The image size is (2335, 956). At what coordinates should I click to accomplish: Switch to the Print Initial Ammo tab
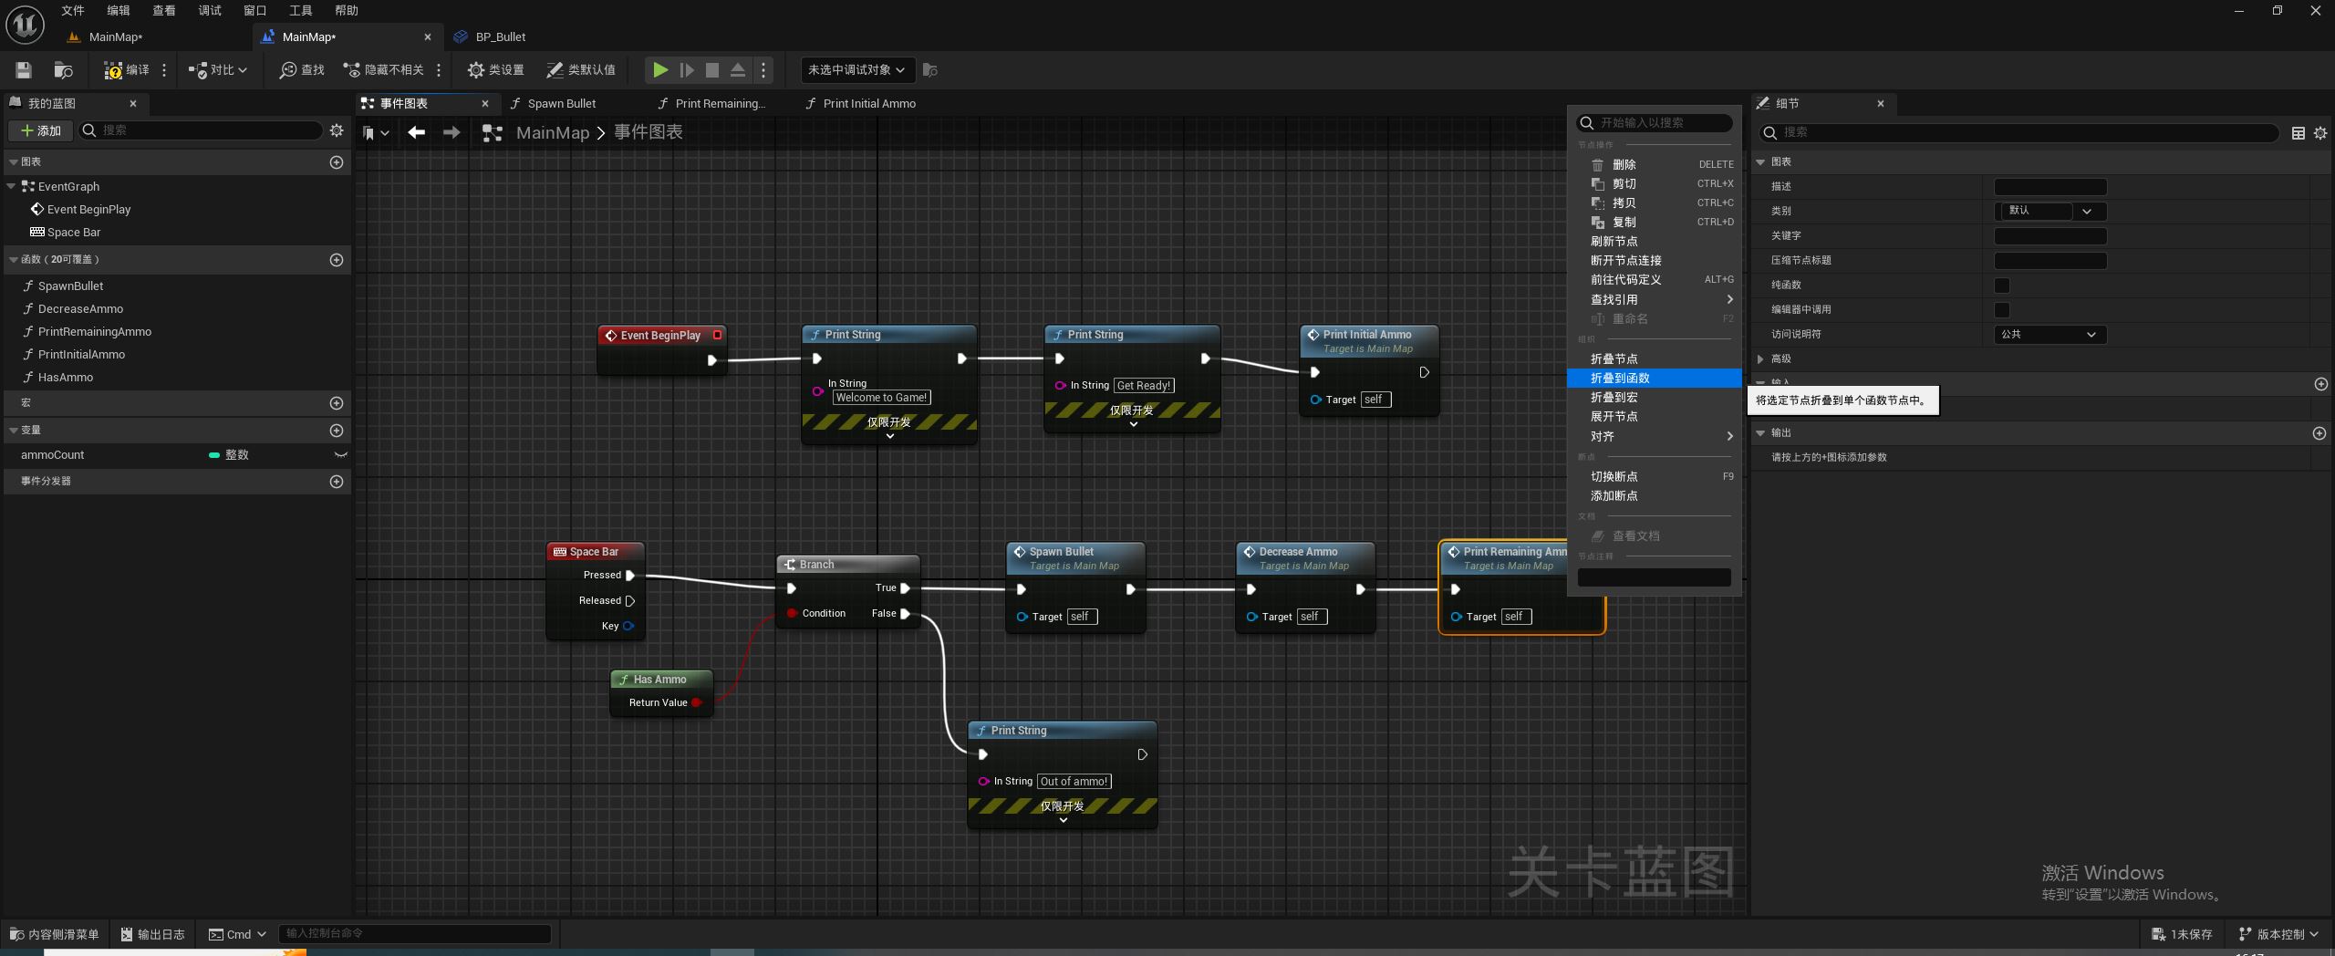[868, 104]
